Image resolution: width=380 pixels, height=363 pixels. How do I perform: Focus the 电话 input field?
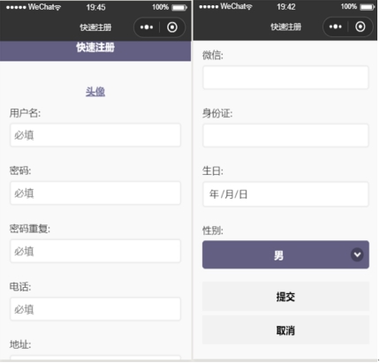tap(95, 309)
